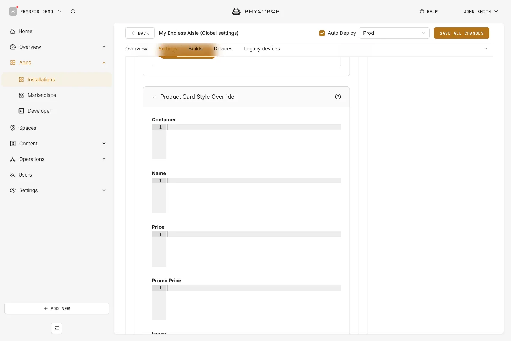Switch to the Overview tab
This screenshot has height=341, width=511.
coord(136,49)
